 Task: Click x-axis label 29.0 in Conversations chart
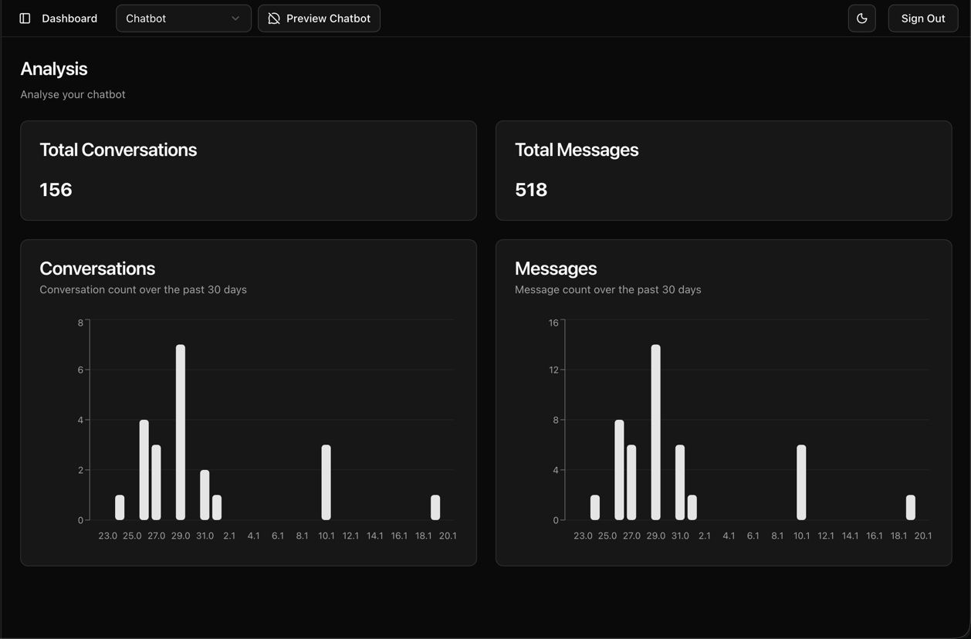point(181,536)
